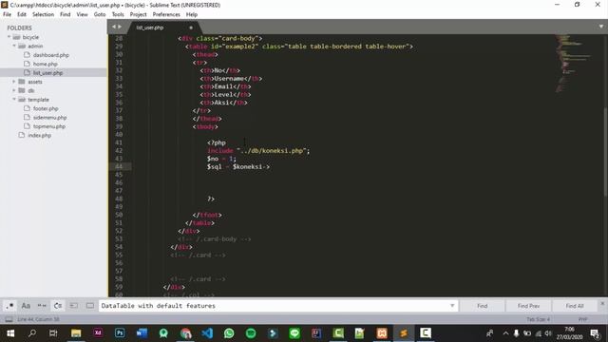Viewport: 608px width, 342px height.
Task: Open File Explorer from taskbar
Action: 76,333
